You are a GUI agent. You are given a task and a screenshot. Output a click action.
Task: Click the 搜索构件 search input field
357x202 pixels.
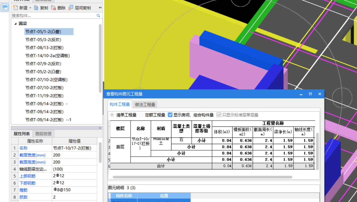point(54,16)
